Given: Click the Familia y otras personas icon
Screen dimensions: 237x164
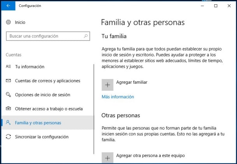Looking at the screenshot, I should [x=9, y=123].
